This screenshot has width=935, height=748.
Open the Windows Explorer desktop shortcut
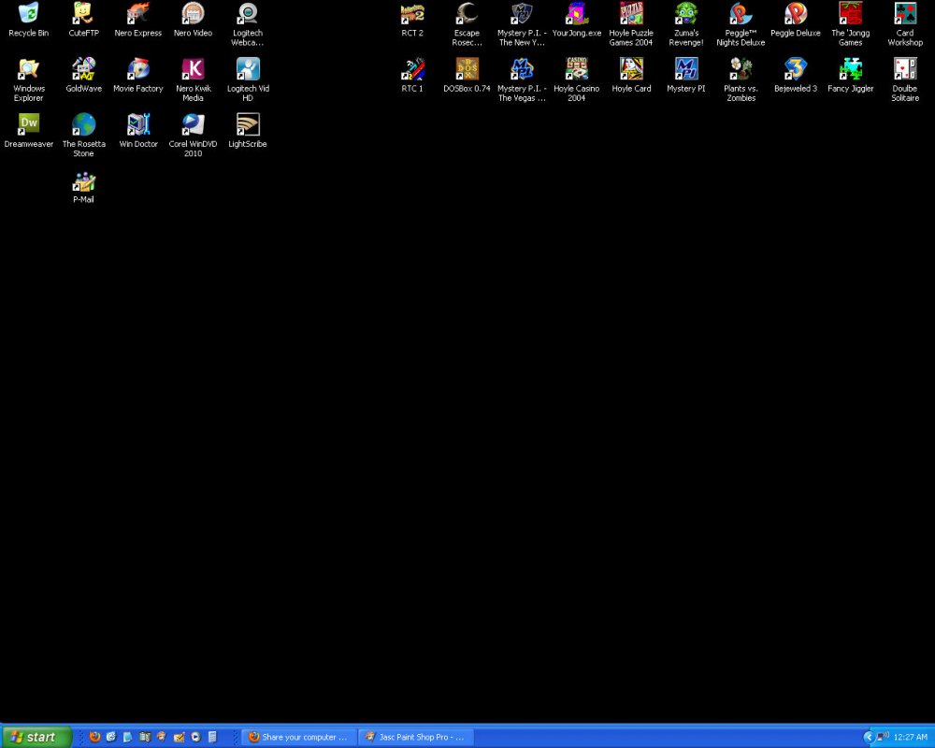(x=28, y=70)
